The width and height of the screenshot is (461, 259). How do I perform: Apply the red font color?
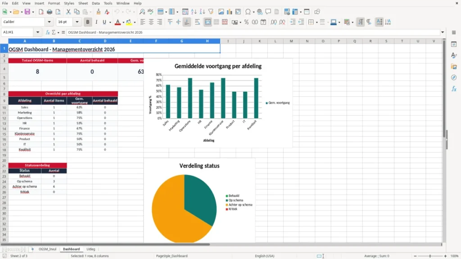(x=118, y=22)
